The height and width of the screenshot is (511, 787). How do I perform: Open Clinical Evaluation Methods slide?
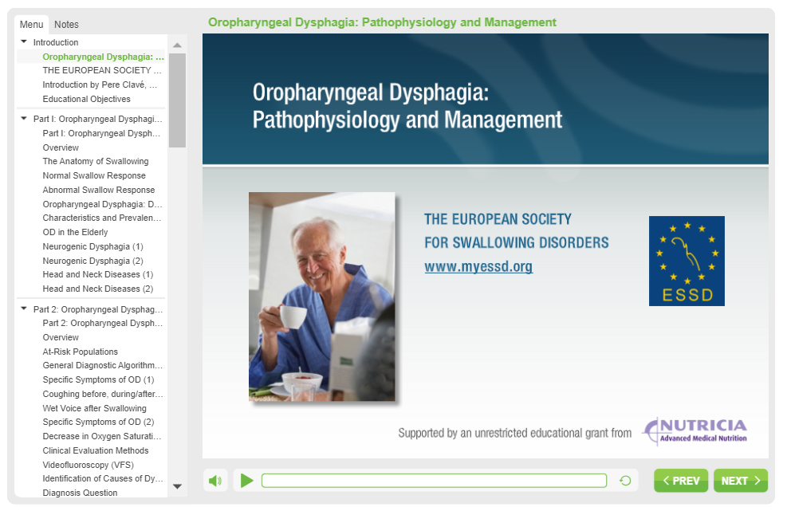pos(96,450)
